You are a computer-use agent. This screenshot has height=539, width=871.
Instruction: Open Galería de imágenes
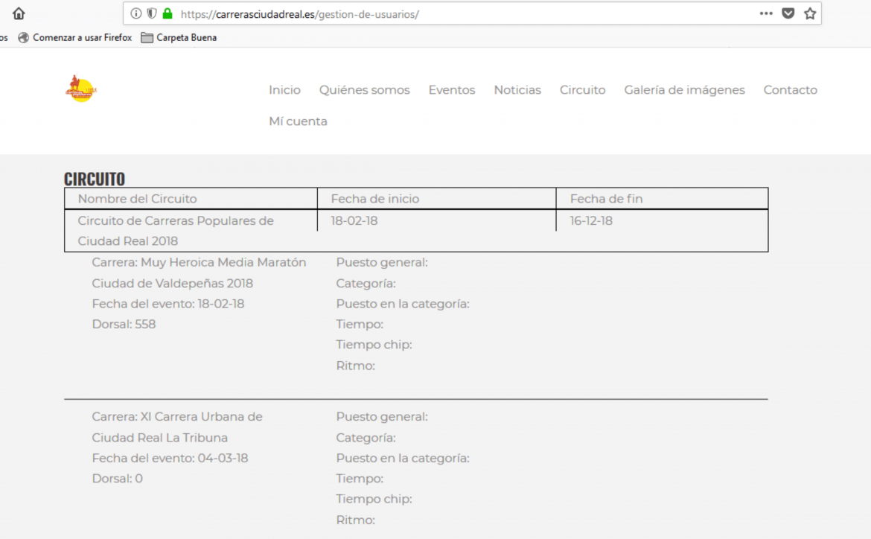pos(684,90)
